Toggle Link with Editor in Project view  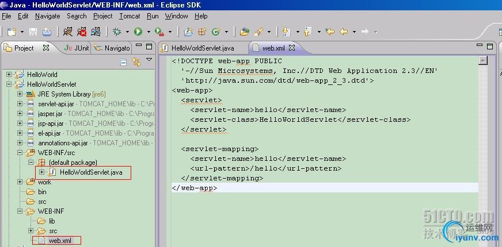136,62
